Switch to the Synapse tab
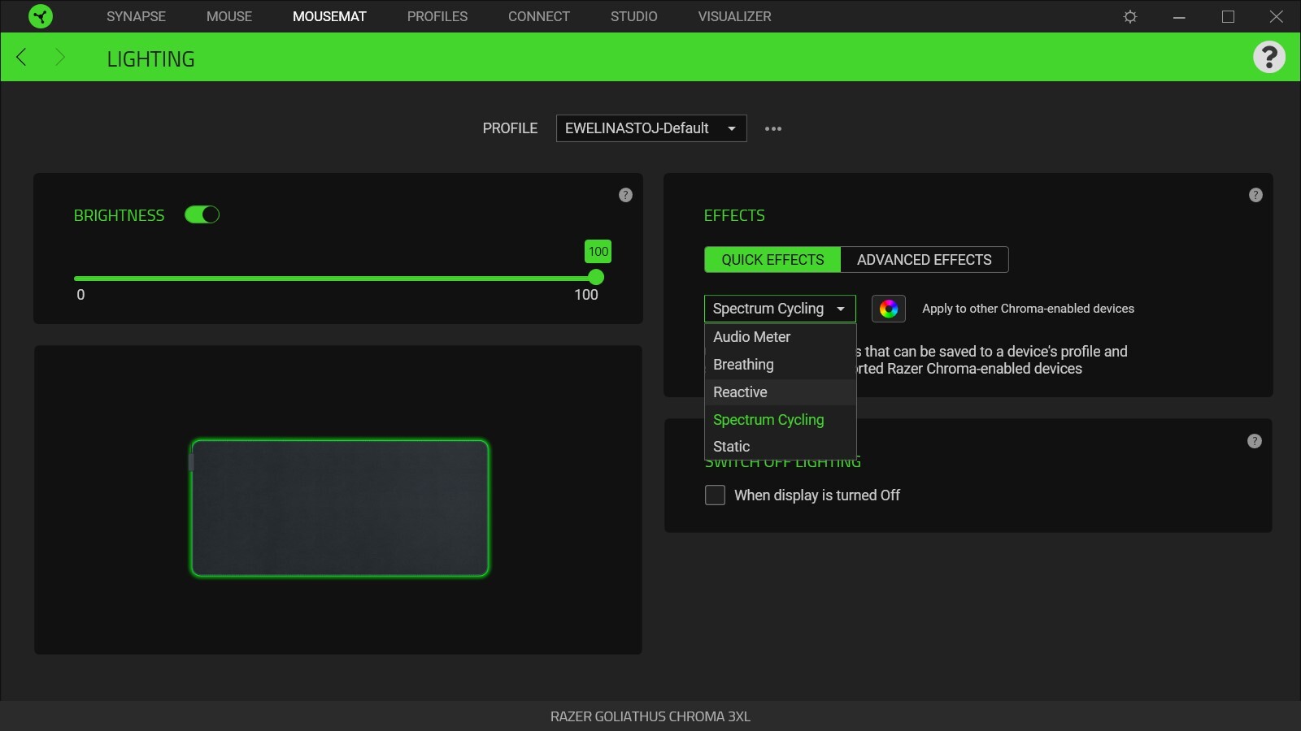This screenshot has width=1301, height=731. tap(136, 16)
